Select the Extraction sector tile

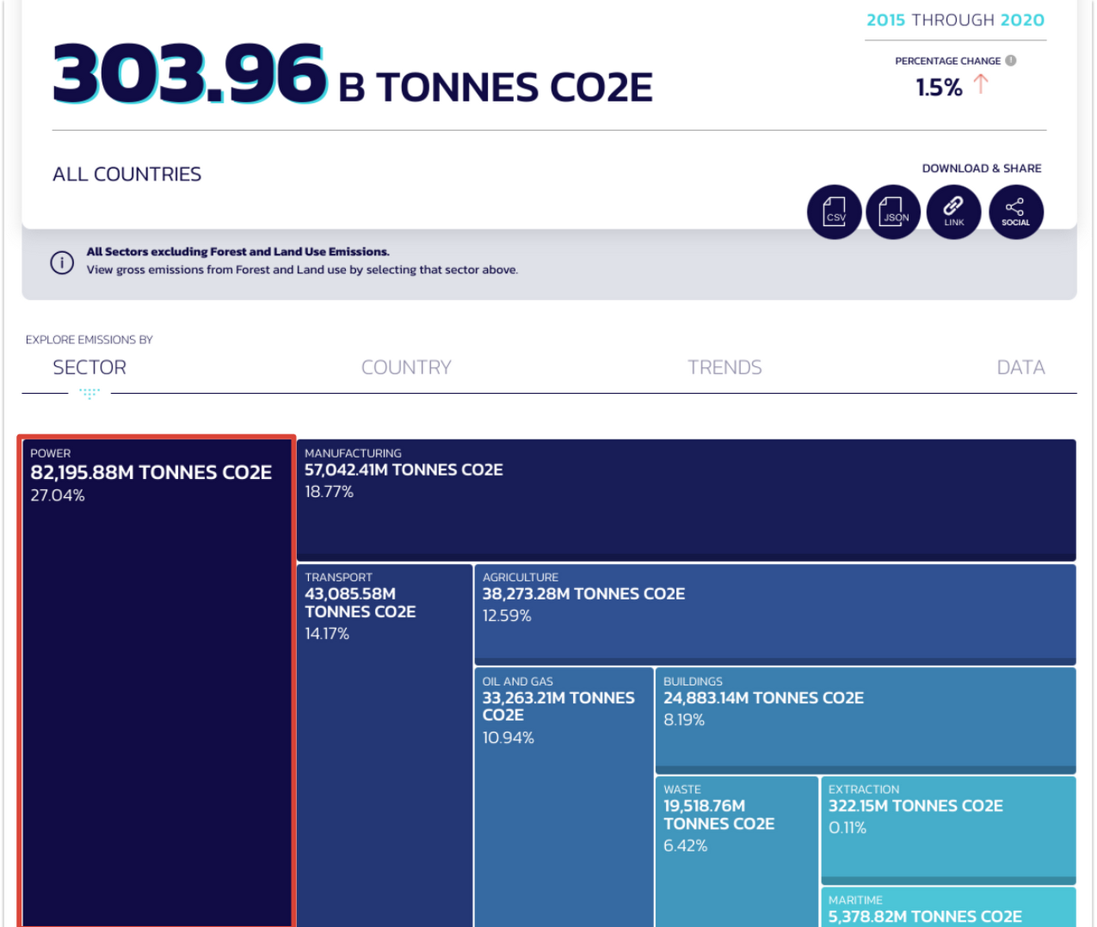948,829
